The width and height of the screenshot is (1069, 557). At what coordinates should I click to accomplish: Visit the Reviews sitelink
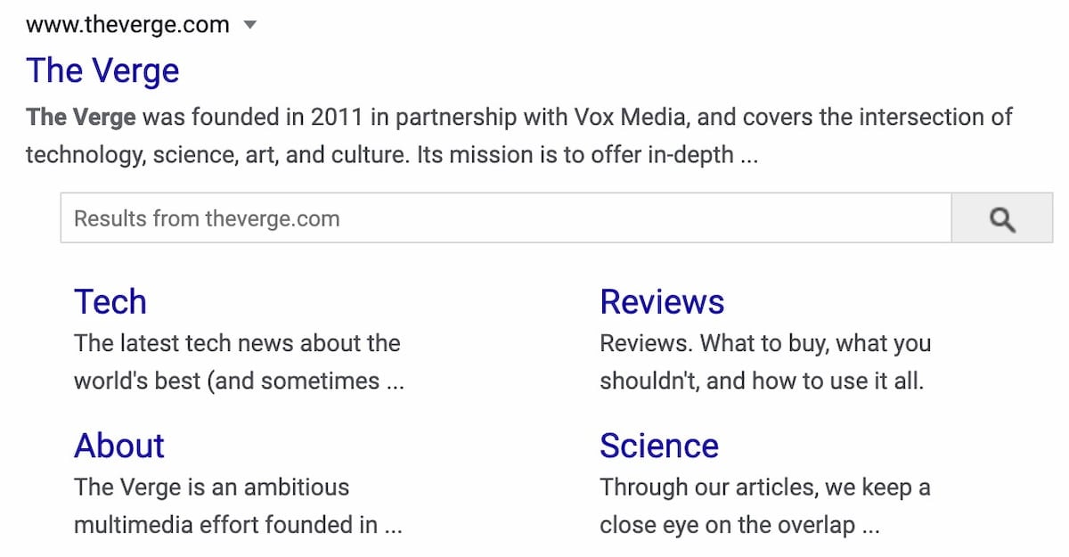coord(662,302)
